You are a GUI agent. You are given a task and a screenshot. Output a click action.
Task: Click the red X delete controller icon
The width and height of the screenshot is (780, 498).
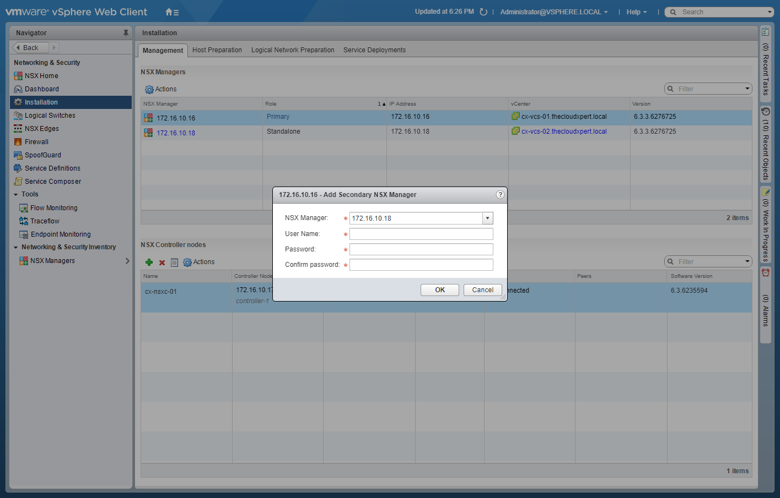(x=162, y=262)
